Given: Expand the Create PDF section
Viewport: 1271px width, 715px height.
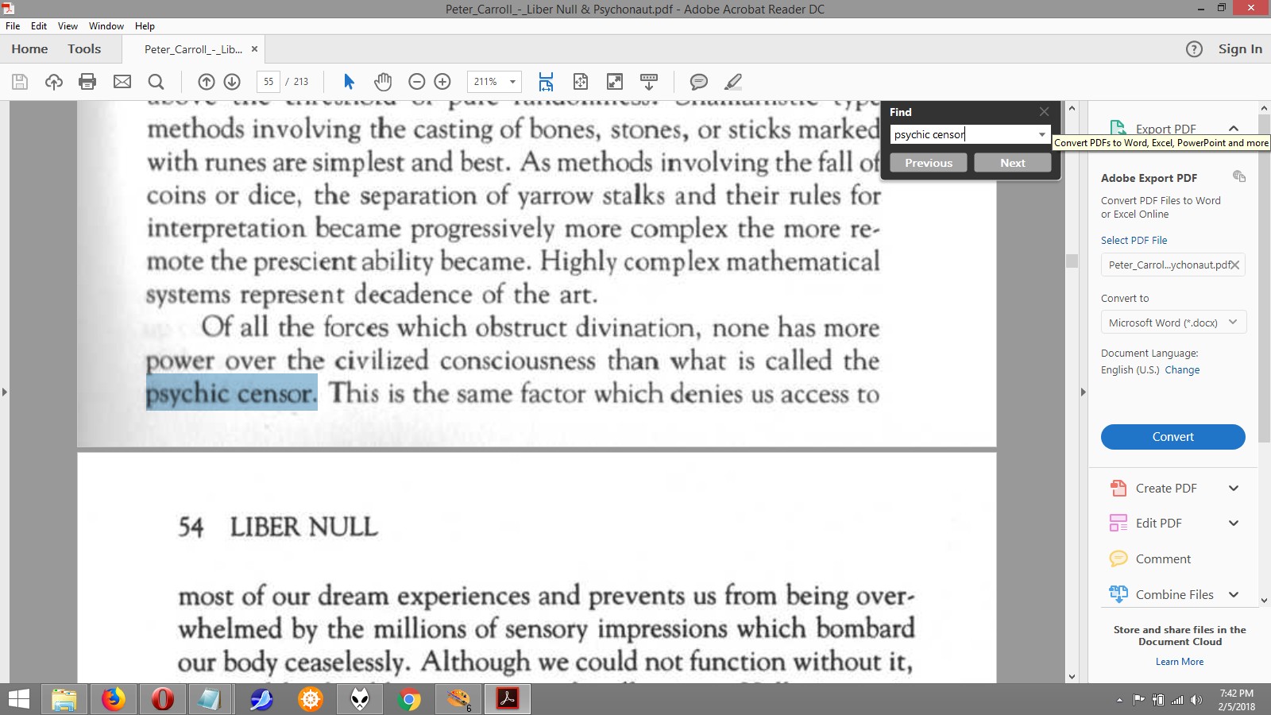Looking at the screenshot, I should point(1233,489).
